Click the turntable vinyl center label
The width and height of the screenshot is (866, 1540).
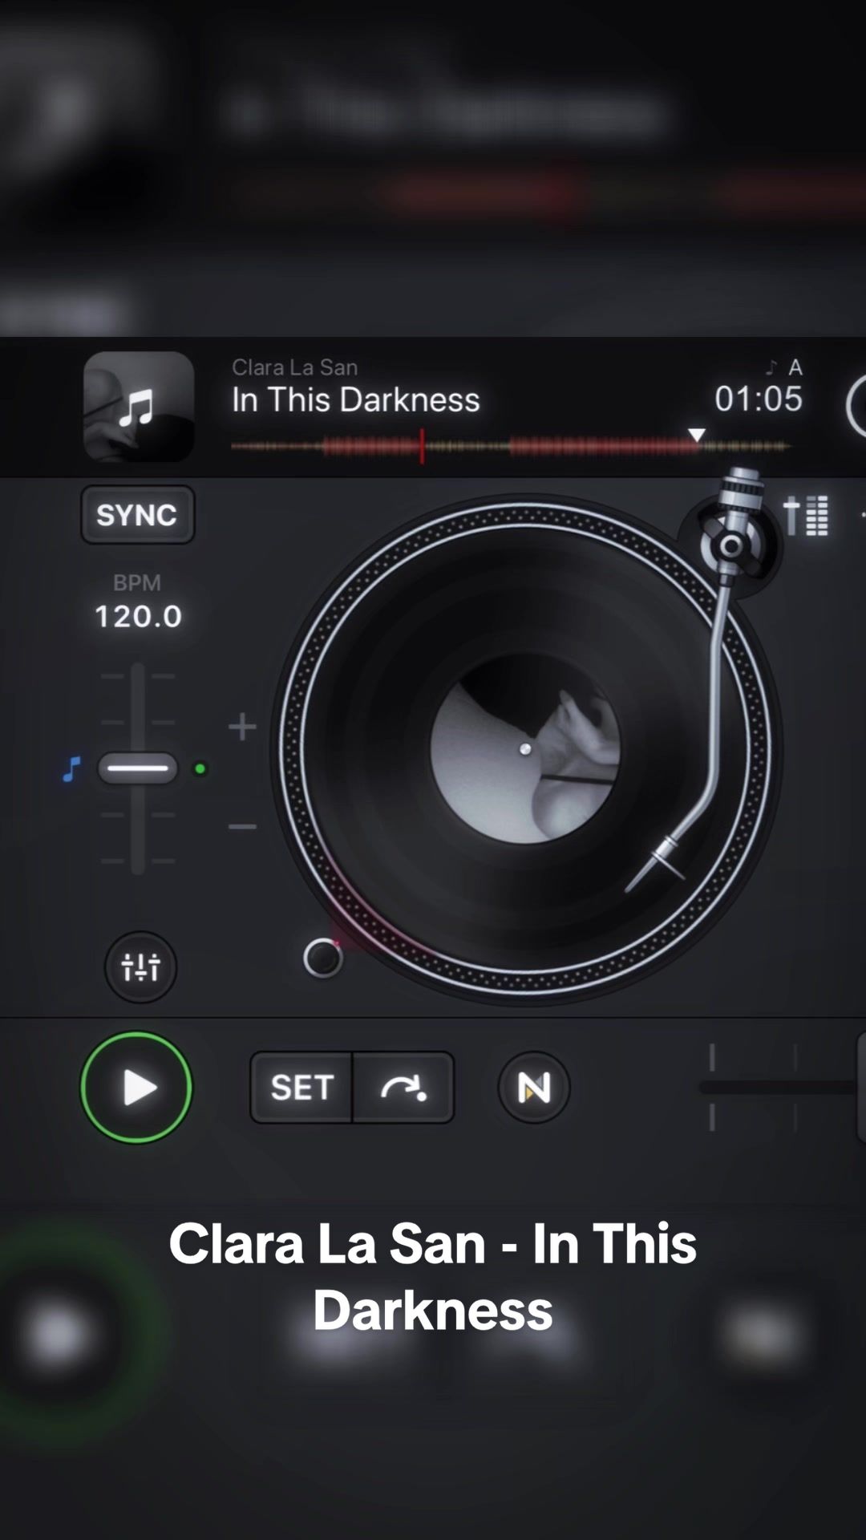pyautogui.click(x=525, y=749)
